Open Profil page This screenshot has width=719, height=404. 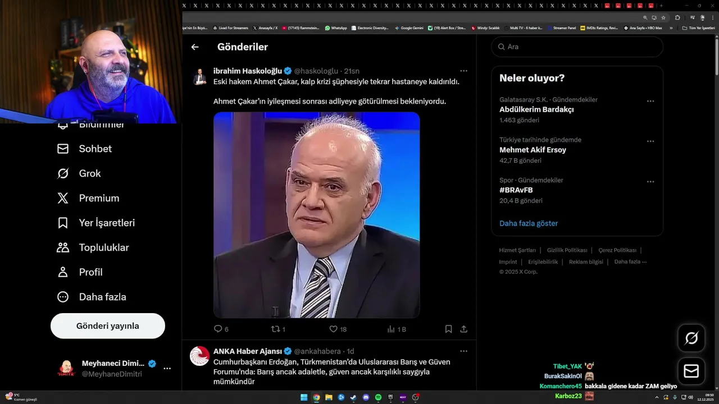pos(79,272)
